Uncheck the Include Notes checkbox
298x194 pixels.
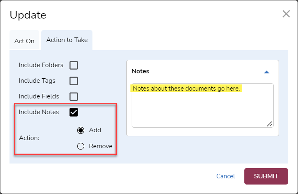tap(73, 112)
